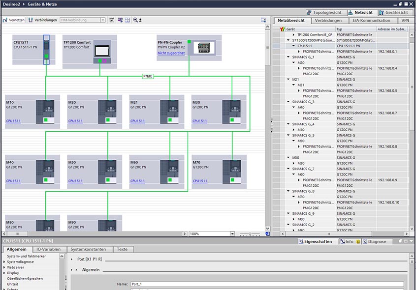Viewport: 416px width, 290px height.
Task: Switch to the IO-Variablen tab
Action: 48,249
